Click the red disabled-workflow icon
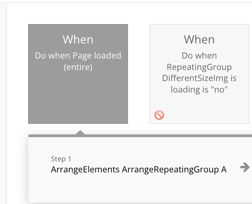Image resolution: width=252 pixels, height=204 pixels. click(x=159, y=115)
